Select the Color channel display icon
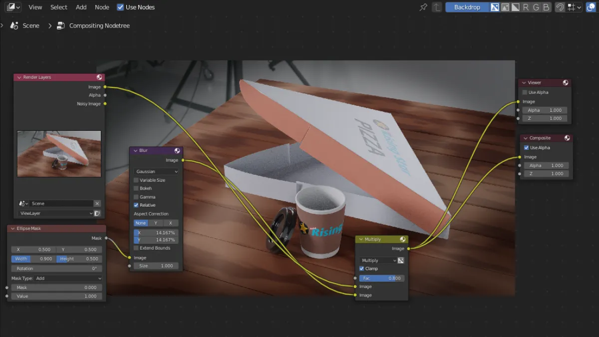The height and width of the screenshot is (337, 599). (505, 7)
